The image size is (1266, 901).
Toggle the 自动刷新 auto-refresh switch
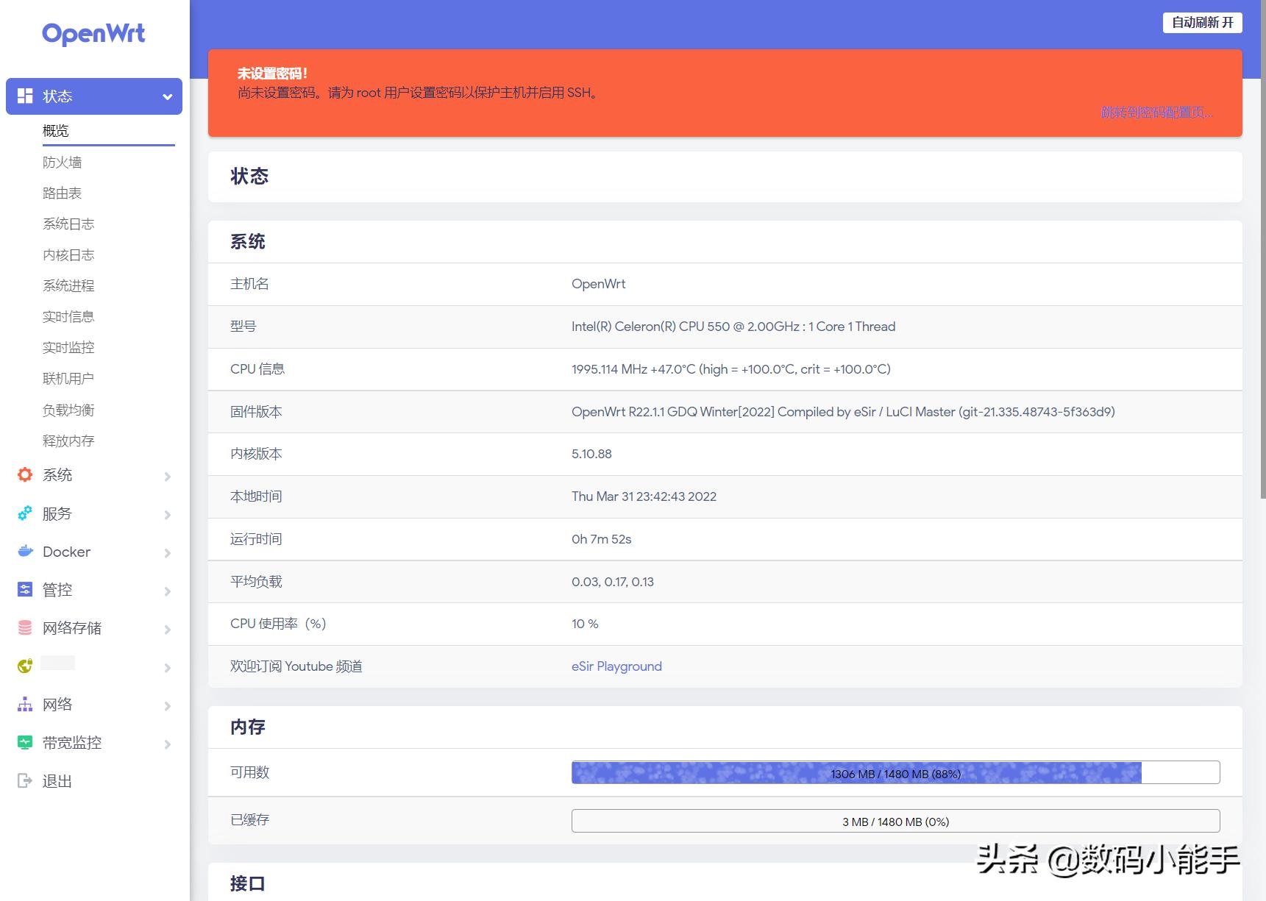(1202, 22)
